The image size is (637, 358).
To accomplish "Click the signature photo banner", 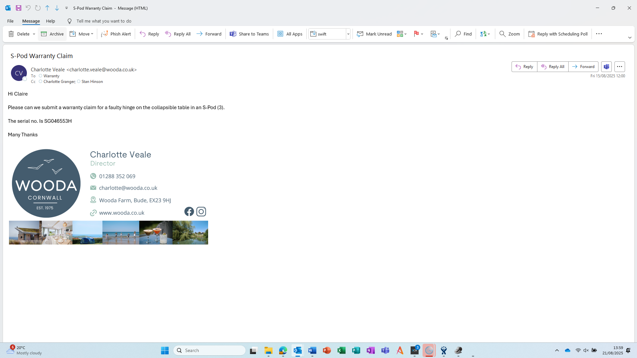I will click(109, 233).
